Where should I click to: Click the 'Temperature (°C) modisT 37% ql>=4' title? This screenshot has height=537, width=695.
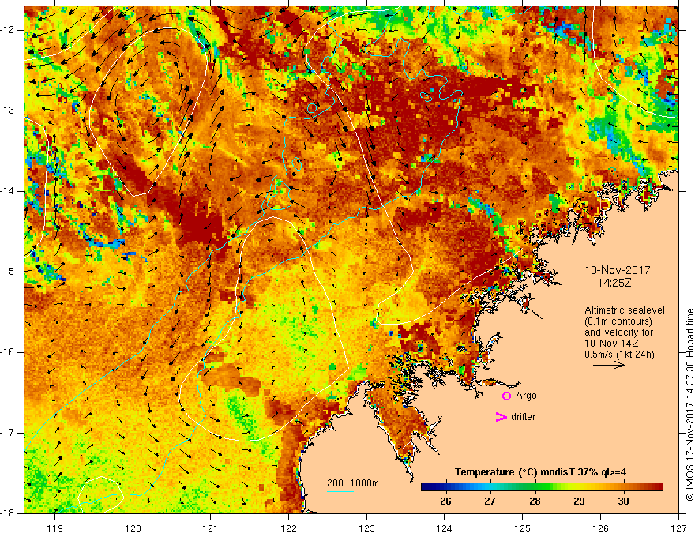tap(540, 472)
